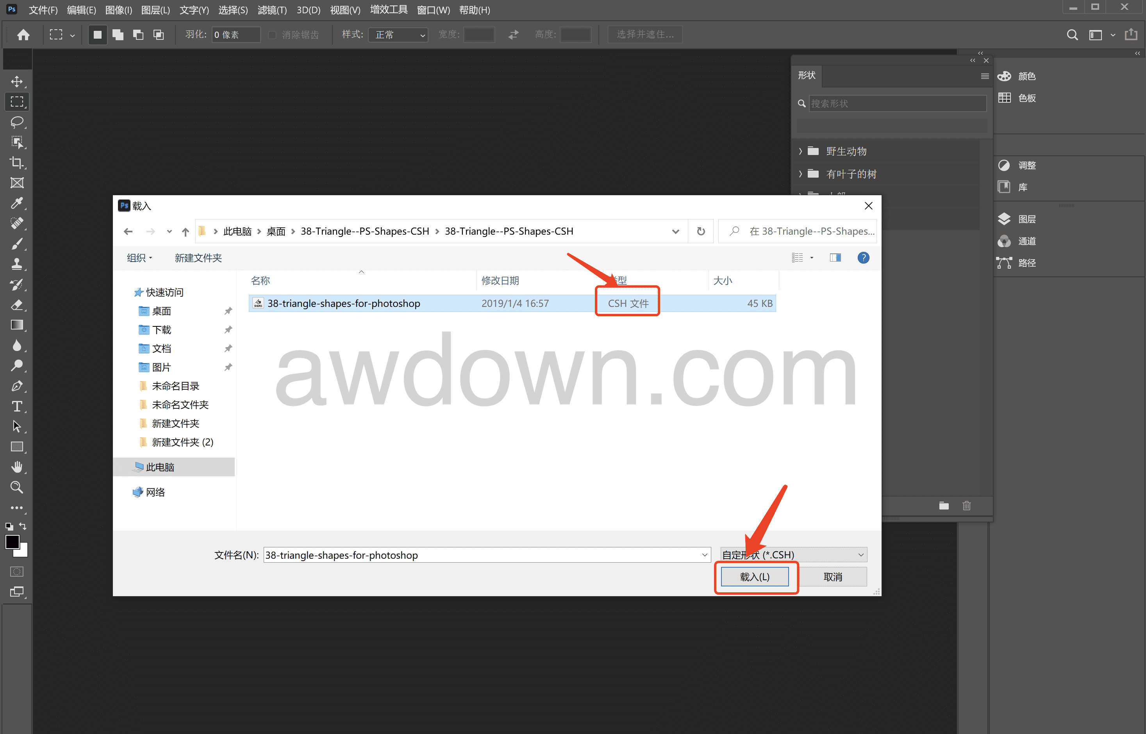Select the Horizontal Type tool
1146x734 pixels.
(17, 406)
